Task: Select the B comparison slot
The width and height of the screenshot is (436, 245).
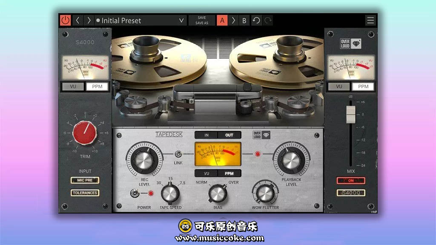Action: [244, 20]
